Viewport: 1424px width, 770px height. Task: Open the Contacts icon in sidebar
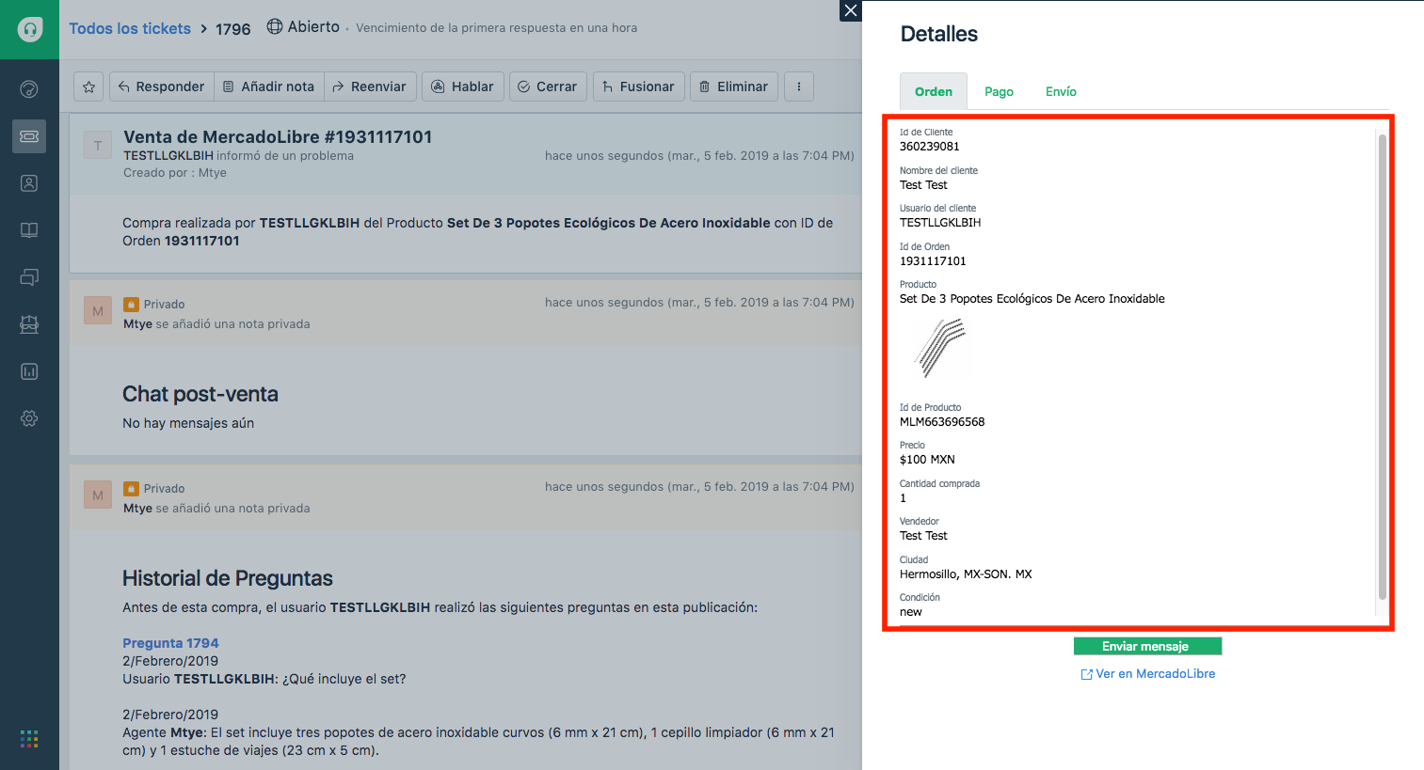pyautogui.click(x=29, y=183)
